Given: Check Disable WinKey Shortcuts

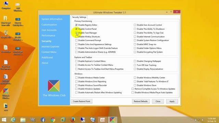Looking at the screenshot, I should click(76, 37).
